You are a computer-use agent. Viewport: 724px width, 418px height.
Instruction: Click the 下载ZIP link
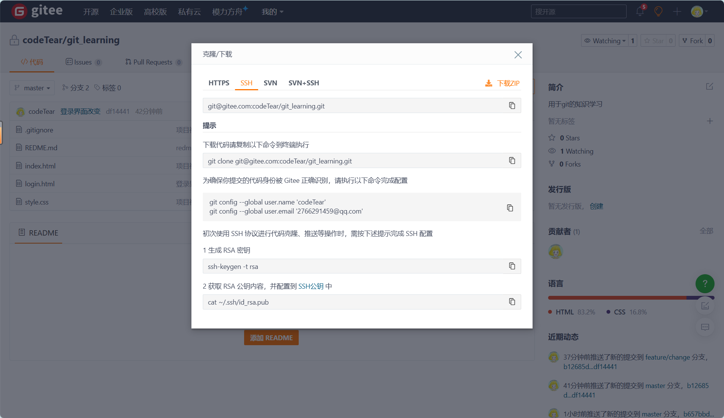pos(508,83)
